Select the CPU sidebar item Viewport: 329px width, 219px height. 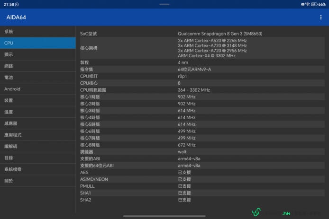click(x=37, y=43)
